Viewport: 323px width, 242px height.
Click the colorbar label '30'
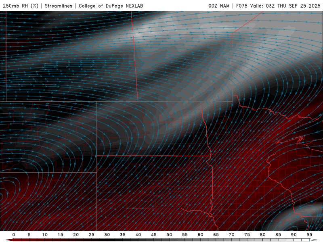point(107,235)
